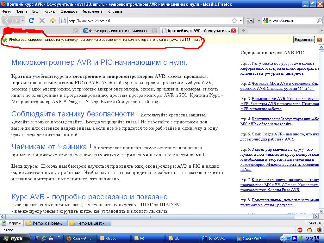
Task: Switch to 1.jpg - Paint taskbar window
Action: pos(251,238)
